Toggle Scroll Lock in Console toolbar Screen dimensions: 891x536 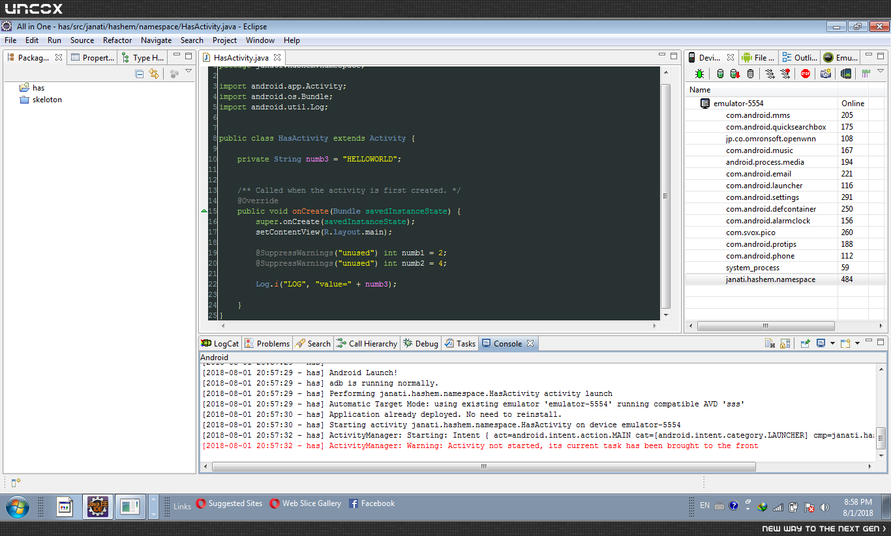(x=785, y=343)
